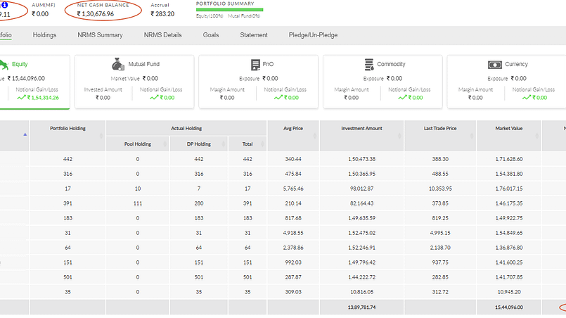Click the Portfolio Summary progress bar

(230, 10)
